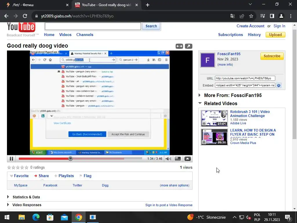Subscribe to FossciFan195
This screenshot has width=297, height=223.
(x=272, y=56)
